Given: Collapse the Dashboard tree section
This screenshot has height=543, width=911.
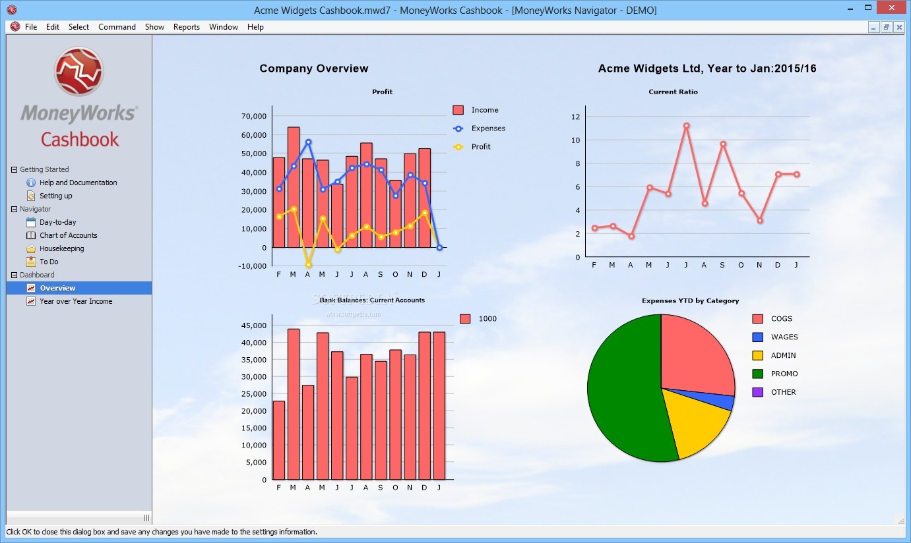Looking at the screenshot, I should (14, 275).
